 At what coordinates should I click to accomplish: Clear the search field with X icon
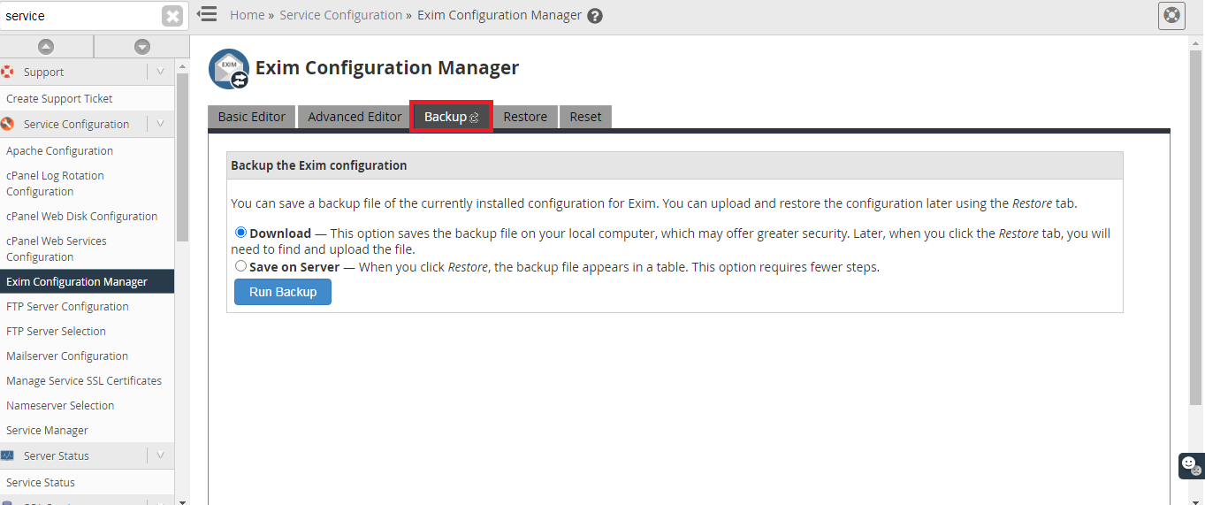pyautogui.click(x=172, y=16)
